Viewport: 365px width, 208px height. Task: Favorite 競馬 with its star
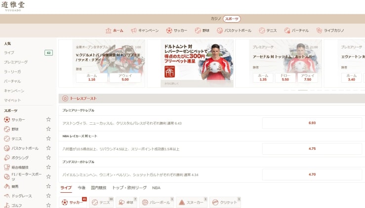click(x=48, y=186)
